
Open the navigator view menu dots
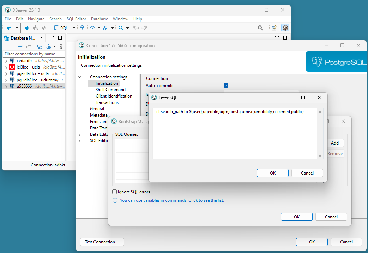pos(61,46)
